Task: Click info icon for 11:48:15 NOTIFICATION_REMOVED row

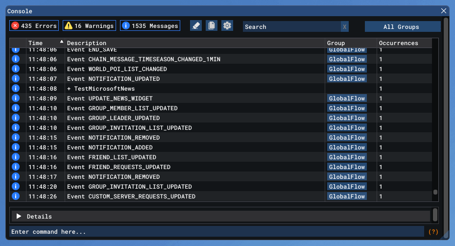Action: (16, 137)
